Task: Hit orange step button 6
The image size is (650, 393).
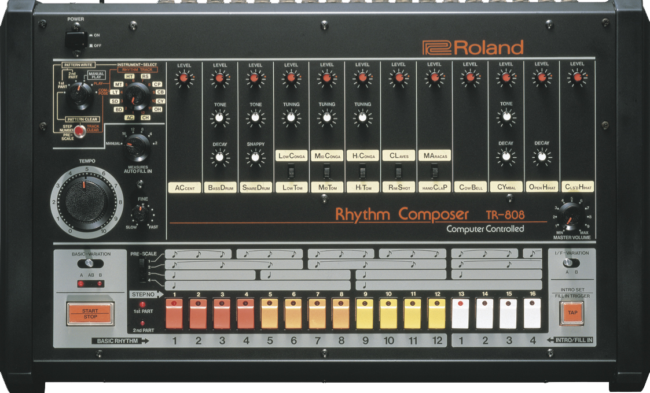Action: [x=293, y=314]
